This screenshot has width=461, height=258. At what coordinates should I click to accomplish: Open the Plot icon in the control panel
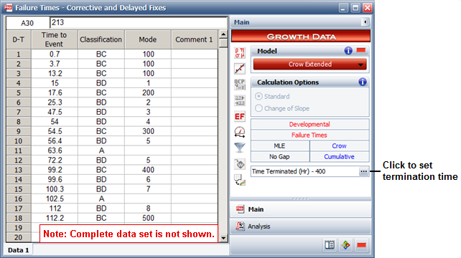[240, 69]
